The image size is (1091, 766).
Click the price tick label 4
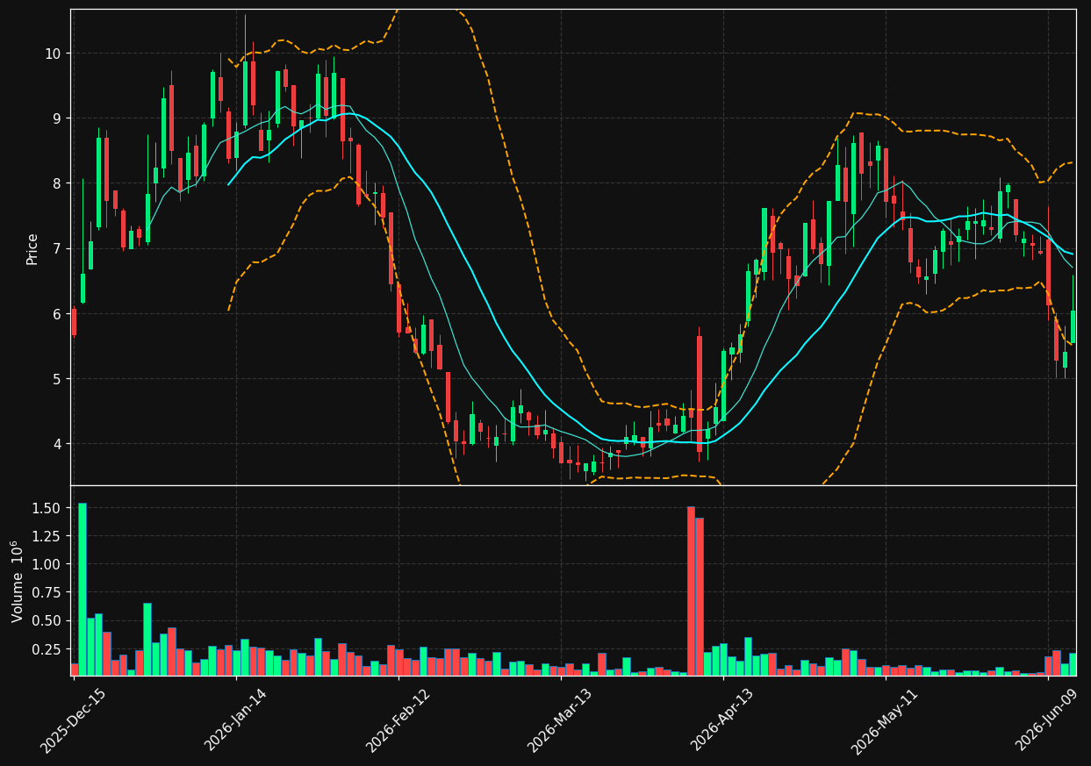(x=56, y=444)
